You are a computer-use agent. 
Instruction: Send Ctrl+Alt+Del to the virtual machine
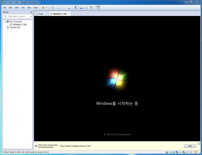coord(53,8)
